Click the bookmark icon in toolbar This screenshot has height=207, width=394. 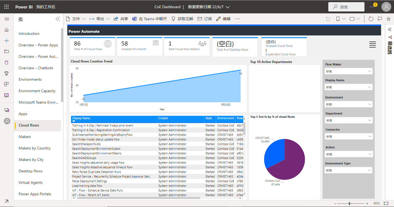(x=338, y=19)
